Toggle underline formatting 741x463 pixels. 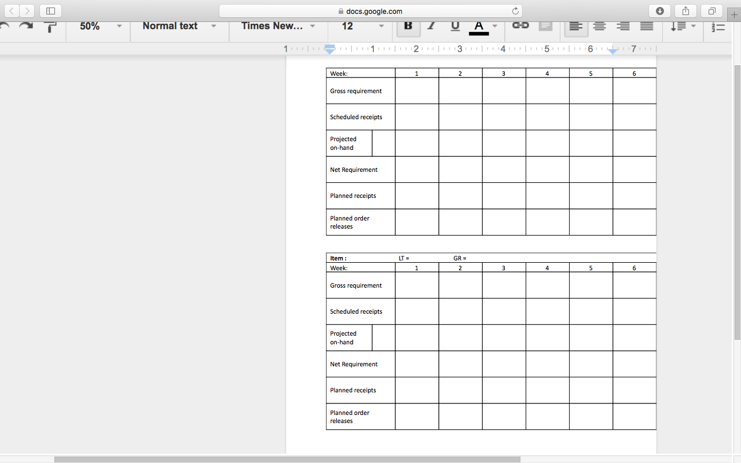tap(455, 26)
